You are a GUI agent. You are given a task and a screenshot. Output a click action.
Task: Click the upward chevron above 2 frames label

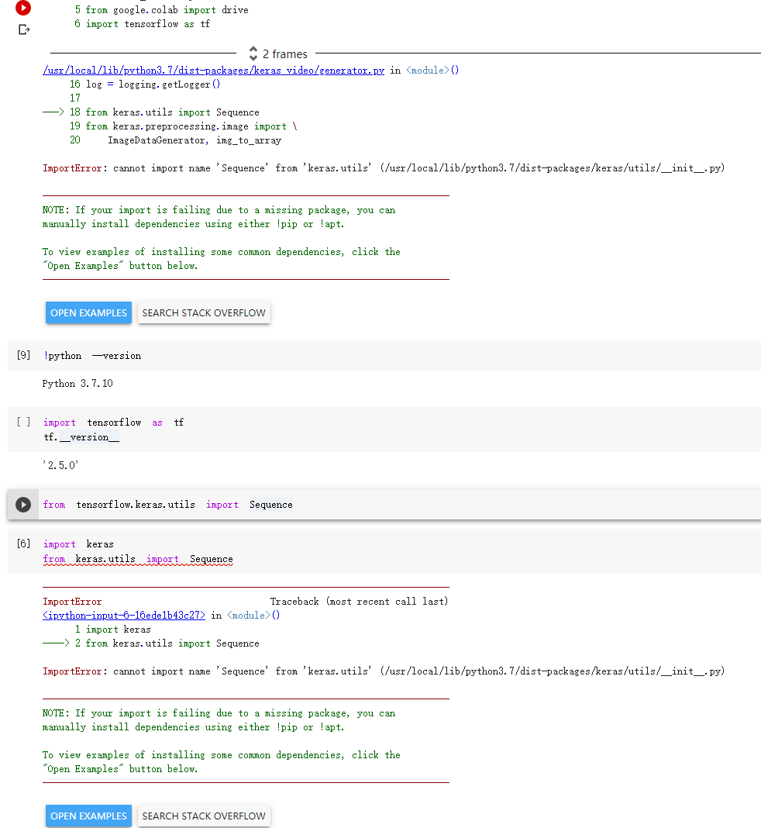tap(253, 50)
